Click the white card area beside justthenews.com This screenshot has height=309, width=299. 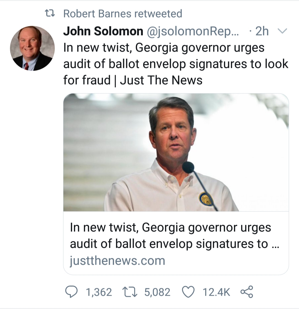pyautogui.click(x=226, y=261)
